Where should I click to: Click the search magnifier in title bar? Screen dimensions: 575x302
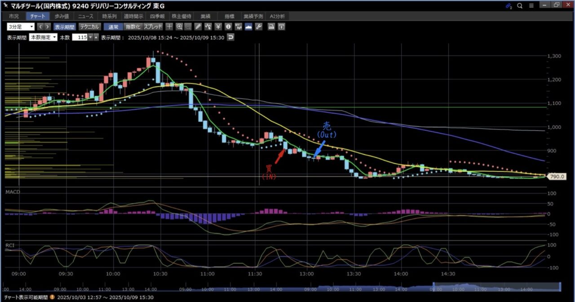click(x=520, y=6)
